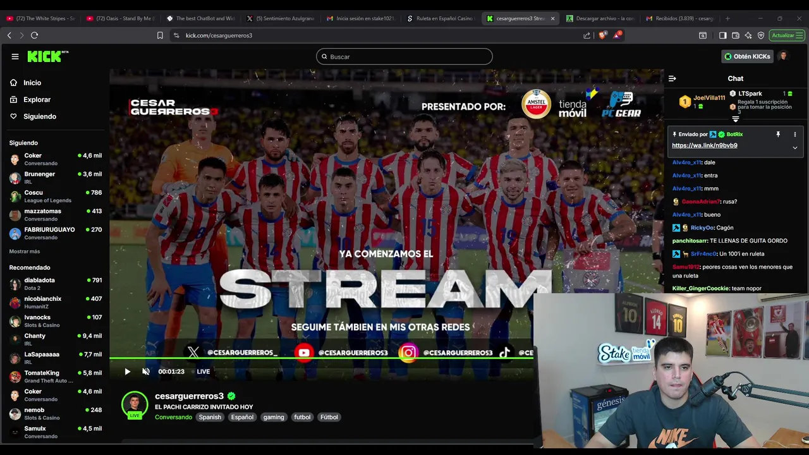Open the Kick hamburger menu
The height and width of the screenshot is (455, 809).
click(15, 56)
